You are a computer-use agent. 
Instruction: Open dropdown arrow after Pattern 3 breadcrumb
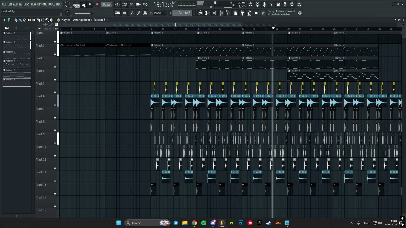point(107,20)
